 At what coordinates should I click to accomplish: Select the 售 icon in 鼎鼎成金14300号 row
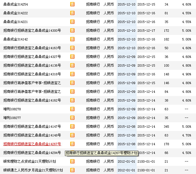(x=72, y=31)
